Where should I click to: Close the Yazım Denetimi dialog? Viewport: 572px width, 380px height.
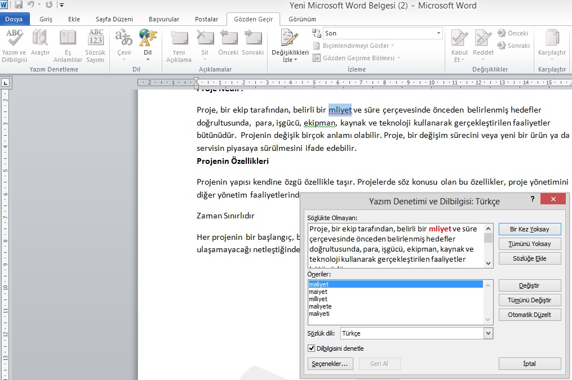[553, 199]
